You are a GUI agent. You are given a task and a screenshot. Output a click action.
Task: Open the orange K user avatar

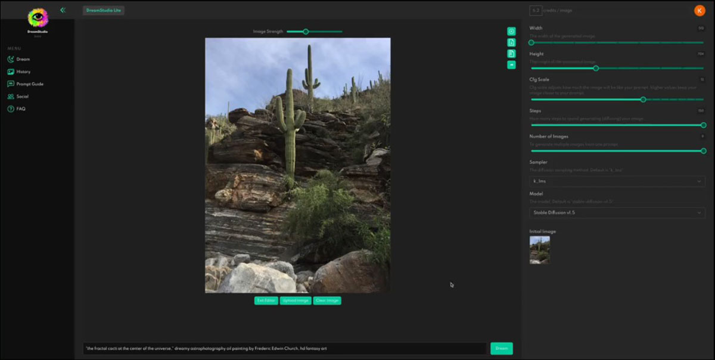tap(700, 10)
